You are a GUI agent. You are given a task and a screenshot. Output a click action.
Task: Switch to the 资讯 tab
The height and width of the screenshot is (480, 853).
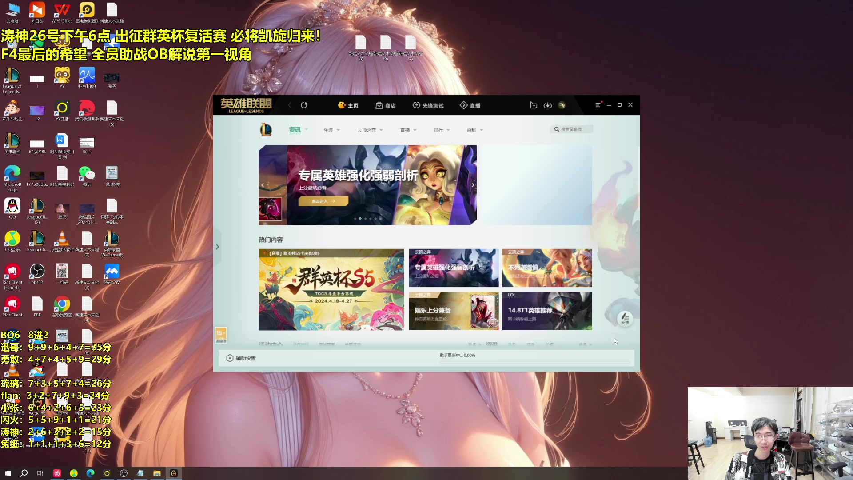[294, 130]
